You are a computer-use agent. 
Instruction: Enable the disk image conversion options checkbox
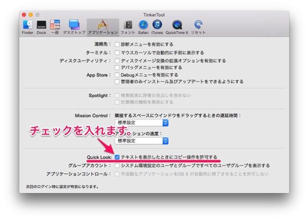point(117,61)
